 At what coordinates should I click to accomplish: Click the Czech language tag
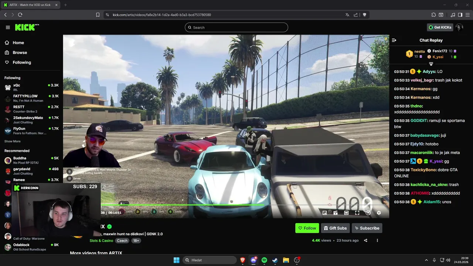pos(122,241)
